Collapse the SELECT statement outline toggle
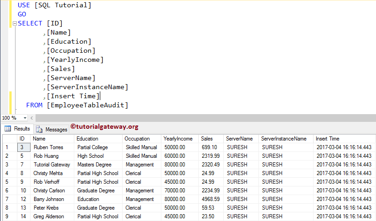Image resolution: width=376 pixels, height=221 pixels. click(15, 24)
